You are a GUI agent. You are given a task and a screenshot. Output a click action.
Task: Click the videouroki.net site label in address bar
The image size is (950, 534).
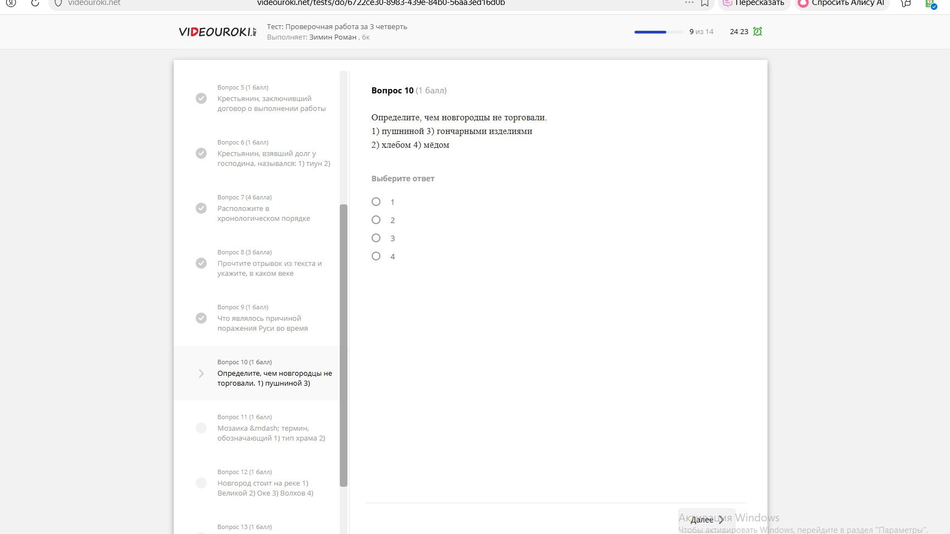click(x=94, y=3)
